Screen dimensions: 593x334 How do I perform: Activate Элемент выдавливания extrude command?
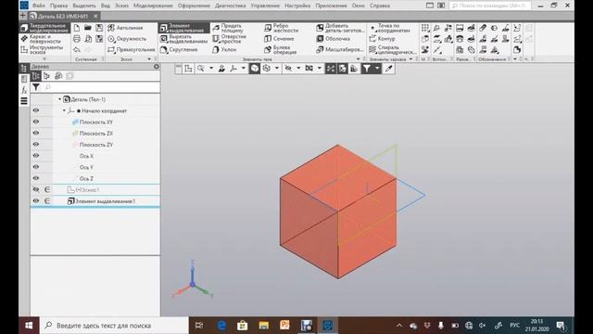(183, 28)
